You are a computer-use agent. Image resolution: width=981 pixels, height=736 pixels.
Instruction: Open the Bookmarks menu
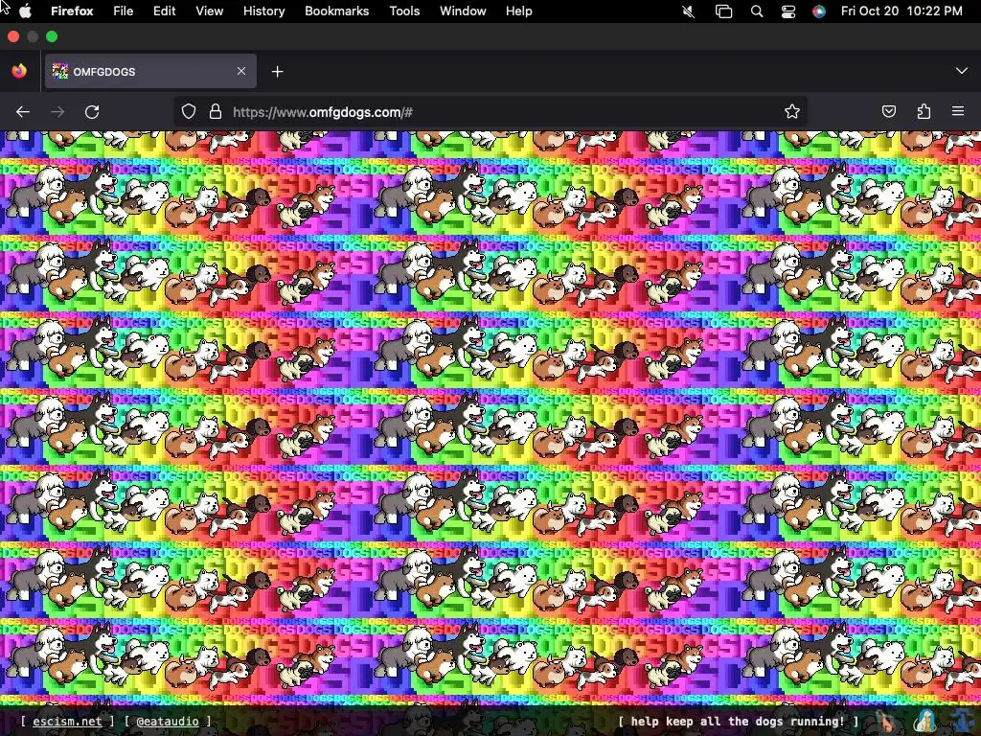(336, 11)
